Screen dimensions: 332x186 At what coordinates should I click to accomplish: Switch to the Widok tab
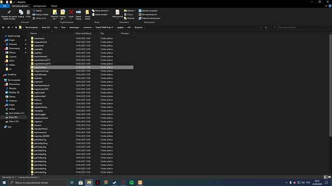point(54,6)
